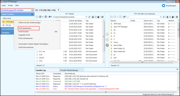Viewport: 180px width, 96px height.
Task: Choose Öffnen Sie den Dateimanager
Action: point(37,22)
